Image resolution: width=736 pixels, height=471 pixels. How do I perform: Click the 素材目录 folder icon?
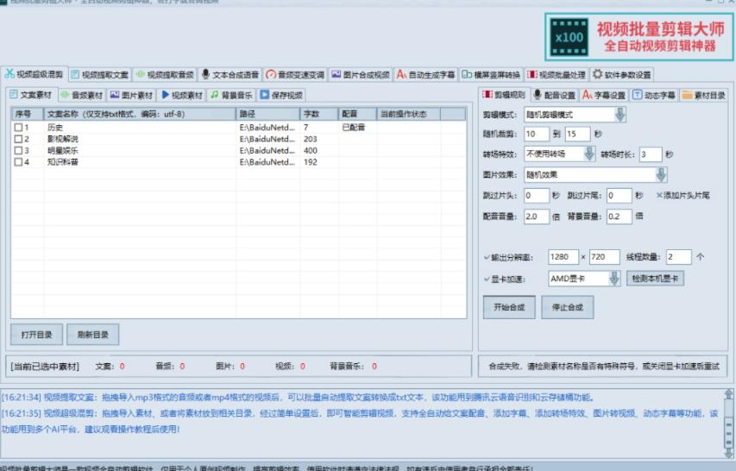pos(687,95)
